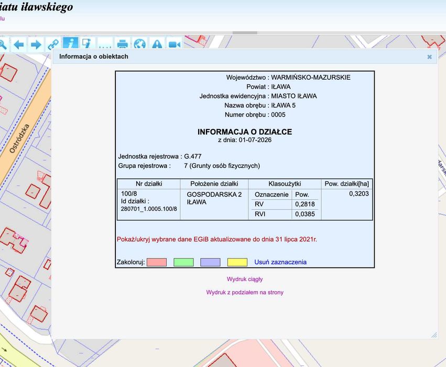The width and height of the screenshot is (446, 367).
Task: Toggle the object information 'i' tool
Action: click(71, 43)
